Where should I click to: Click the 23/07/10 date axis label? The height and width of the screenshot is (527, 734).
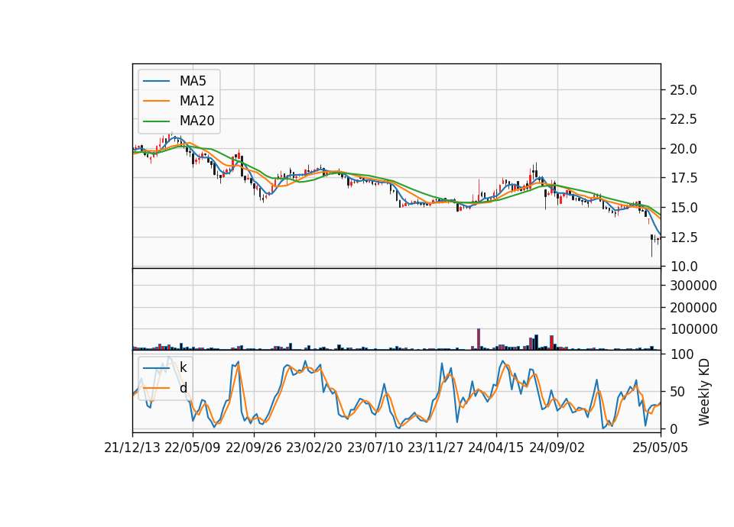[375, 448]
